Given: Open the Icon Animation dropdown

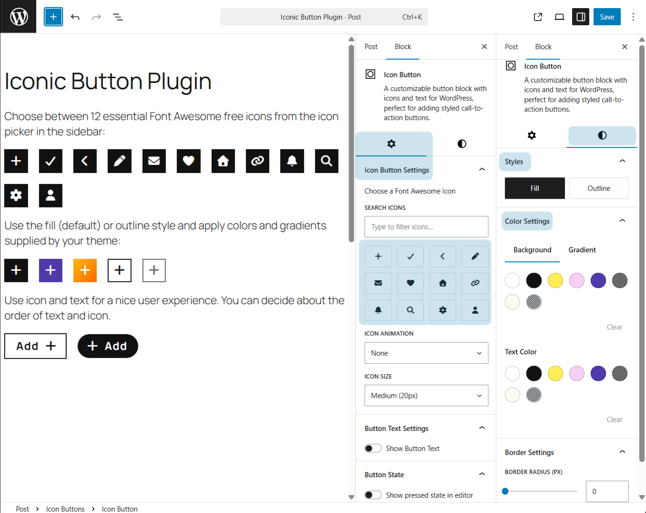Looking at the screenshot, I should [x=427, y=353].
